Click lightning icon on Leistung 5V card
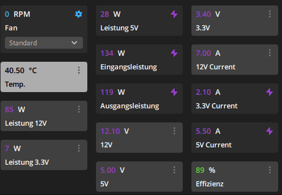Viewport: 282px width, 195px height. pyautogui.click(x=174, y=14)
